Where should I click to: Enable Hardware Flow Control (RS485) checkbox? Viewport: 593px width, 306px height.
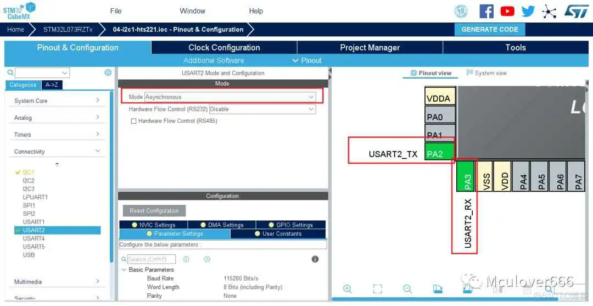click(133, 121)
